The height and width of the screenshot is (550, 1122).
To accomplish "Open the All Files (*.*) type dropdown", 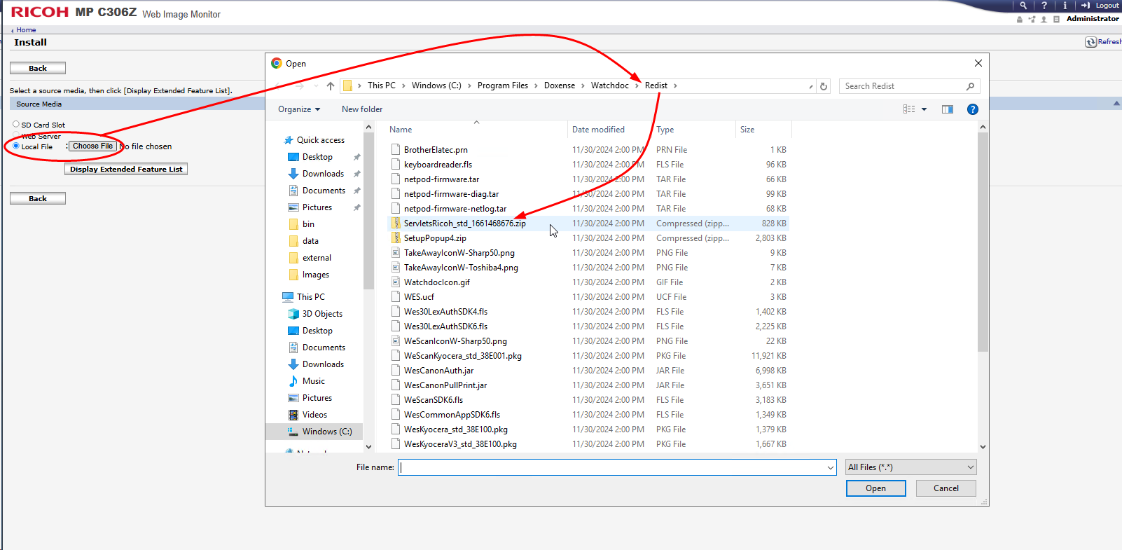I will (x=911, y=467).
